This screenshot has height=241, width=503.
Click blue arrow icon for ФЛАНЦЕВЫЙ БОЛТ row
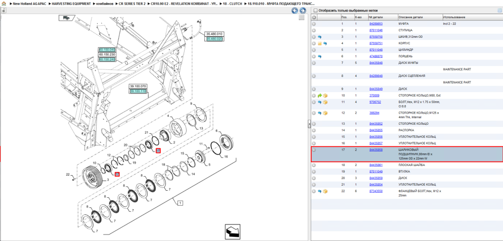tap(319, 191)
